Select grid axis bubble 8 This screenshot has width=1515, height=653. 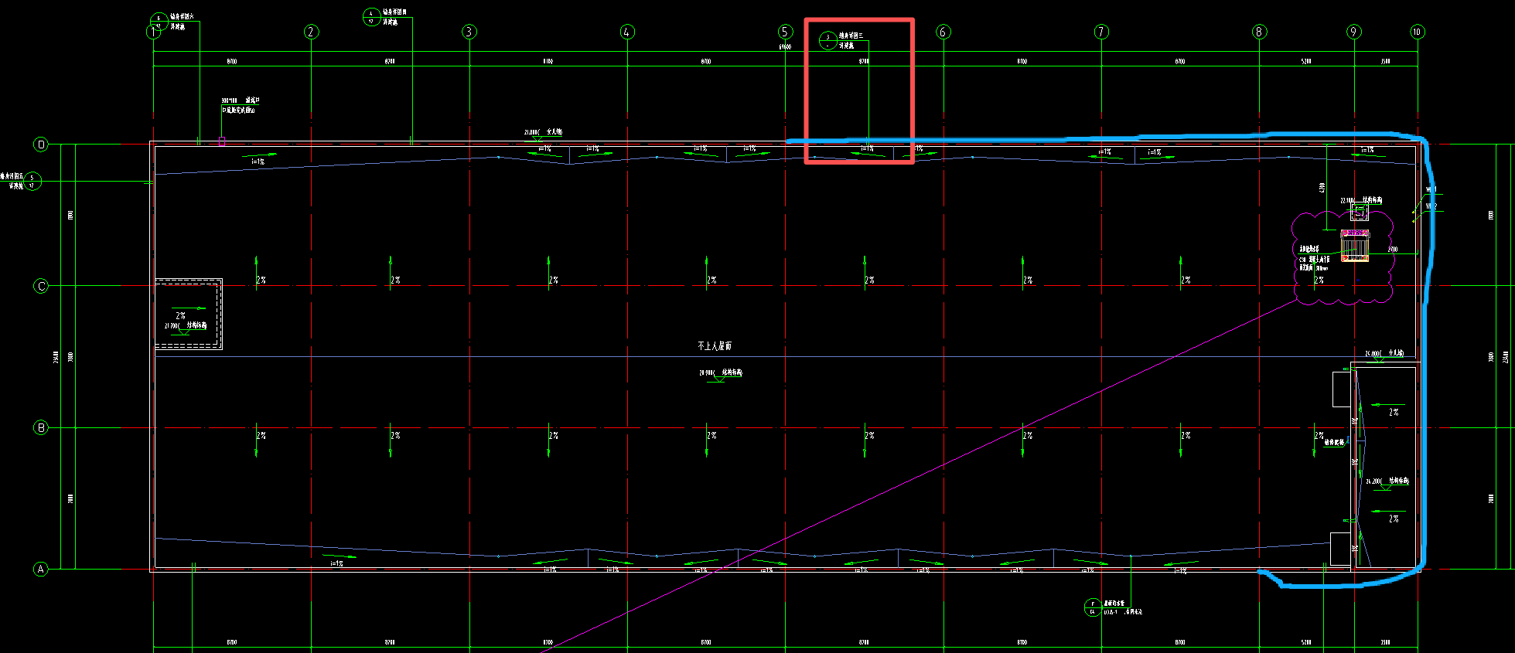(x=1259, y=32)
